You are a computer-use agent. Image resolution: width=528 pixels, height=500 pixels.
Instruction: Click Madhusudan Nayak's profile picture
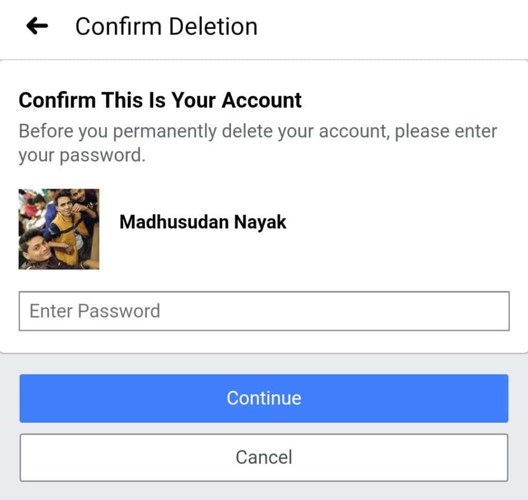(x=59, y=229)
